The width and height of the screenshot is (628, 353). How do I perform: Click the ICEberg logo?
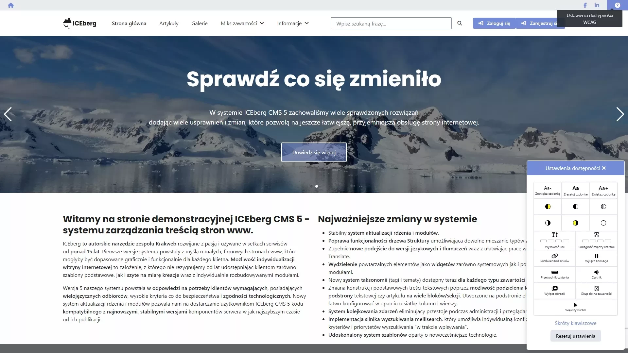(79, 23)
